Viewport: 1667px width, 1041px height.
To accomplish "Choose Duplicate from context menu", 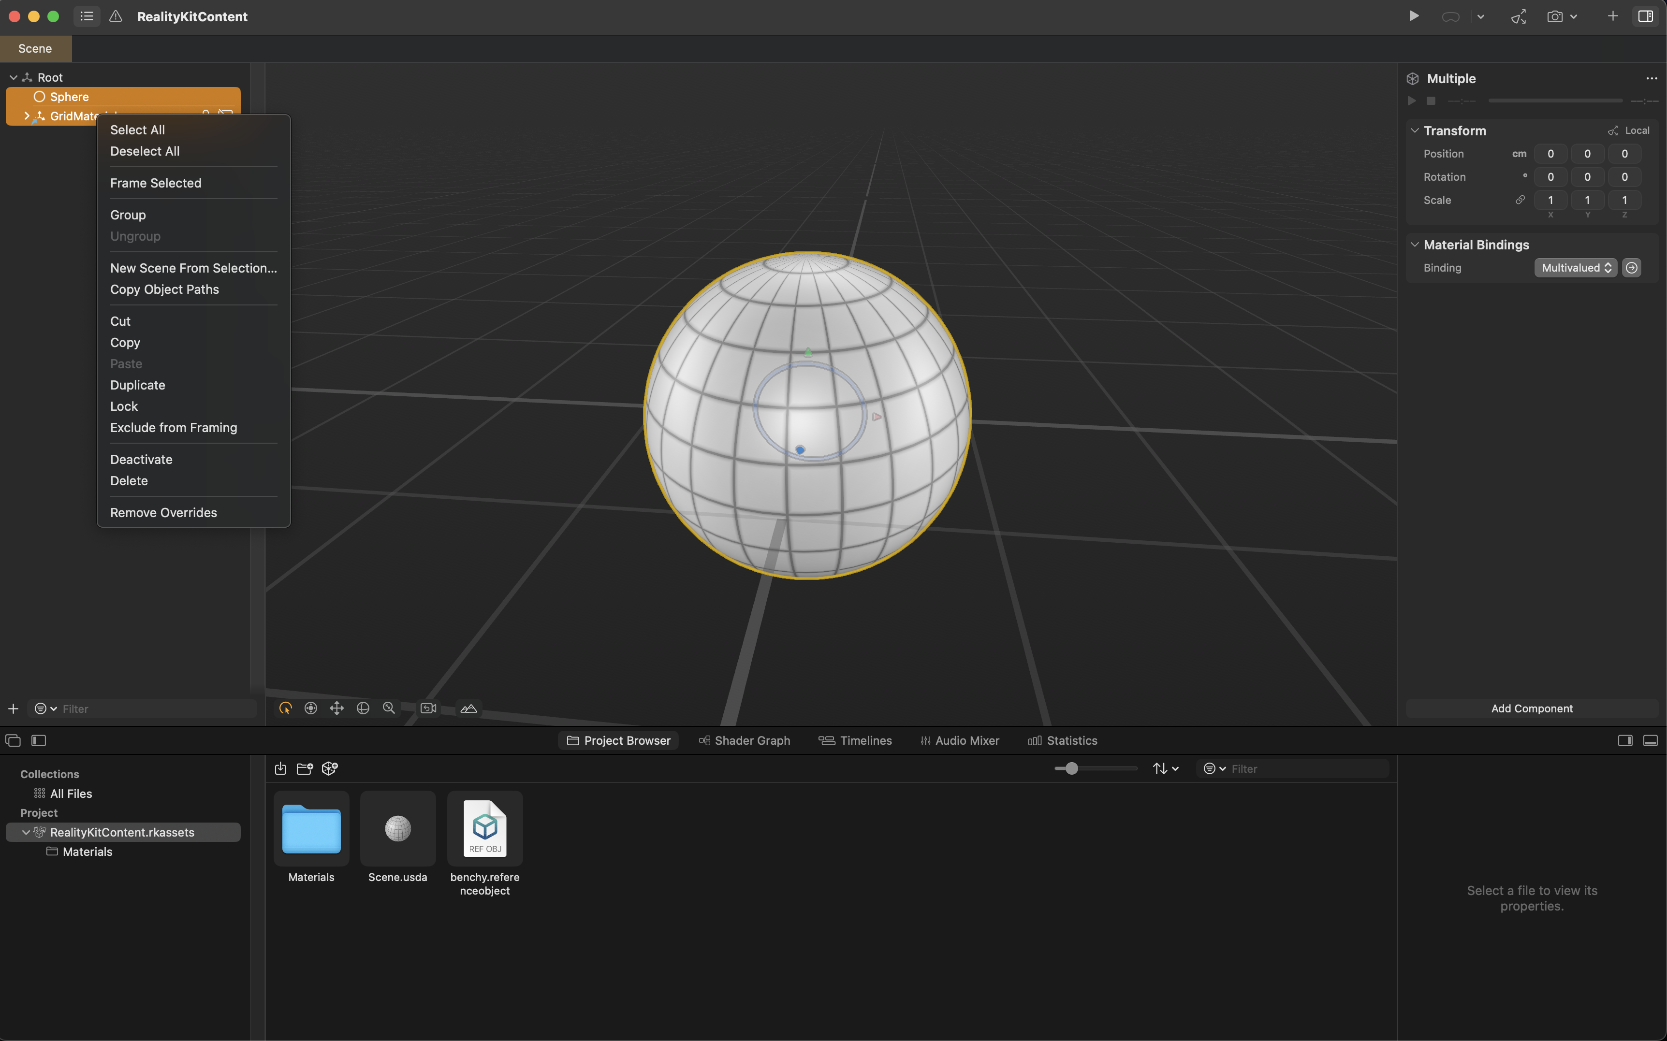I will point(138,385).
